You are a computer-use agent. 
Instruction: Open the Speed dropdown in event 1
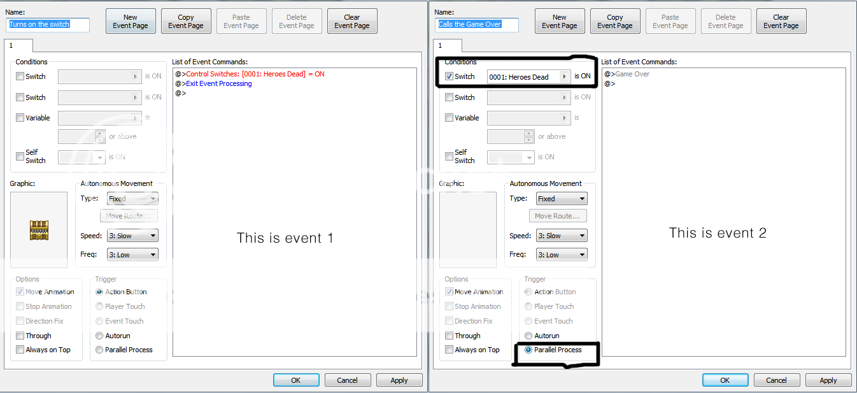tap(132, 236)
